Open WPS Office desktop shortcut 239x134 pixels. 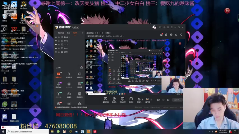pyautogui.click(x=14, y=30)
